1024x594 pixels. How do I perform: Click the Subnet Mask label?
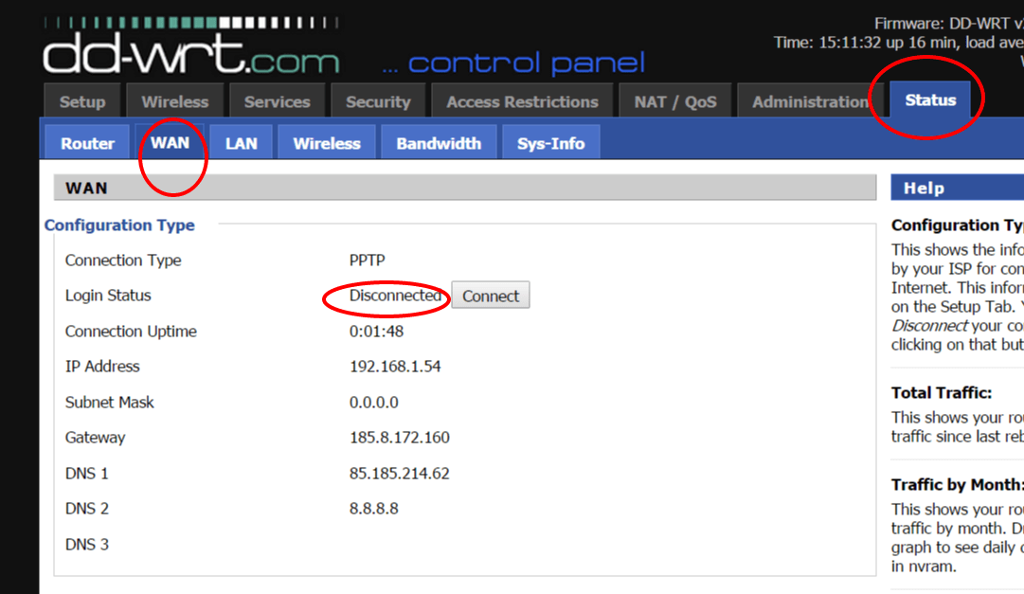point(110,402)
